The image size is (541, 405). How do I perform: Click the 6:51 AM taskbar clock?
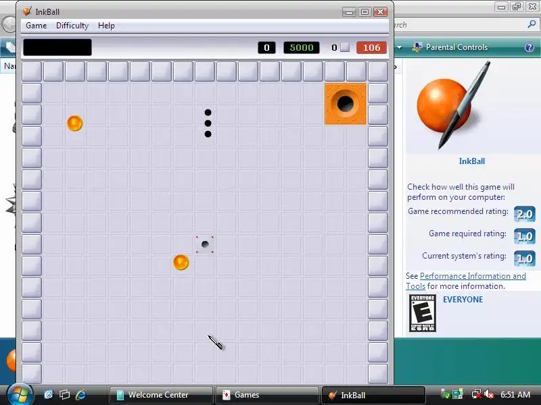point(515,394)
